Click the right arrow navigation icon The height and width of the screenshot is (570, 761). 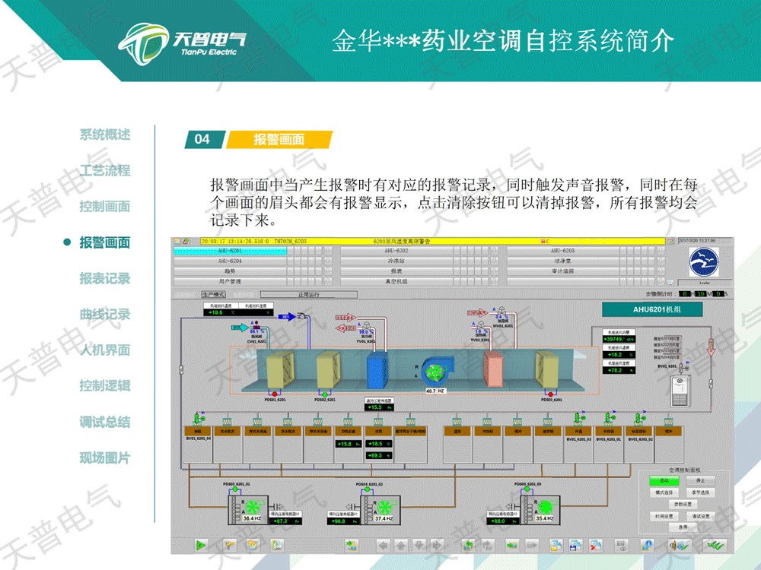[x=437, y=546]
